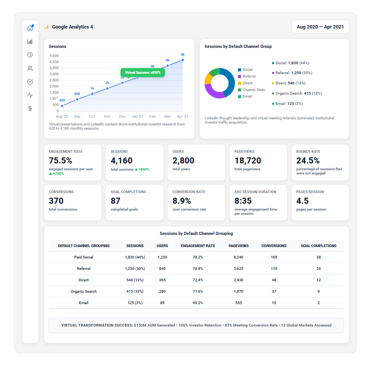Open the Conversion Rate 8.9% metric card
The height and width of the screenshot is (371, 371).
point(196,202)
